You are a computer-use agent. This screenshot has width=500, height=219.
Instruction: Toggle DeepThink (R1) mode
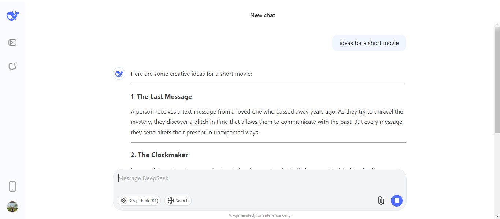coord(139,201)
